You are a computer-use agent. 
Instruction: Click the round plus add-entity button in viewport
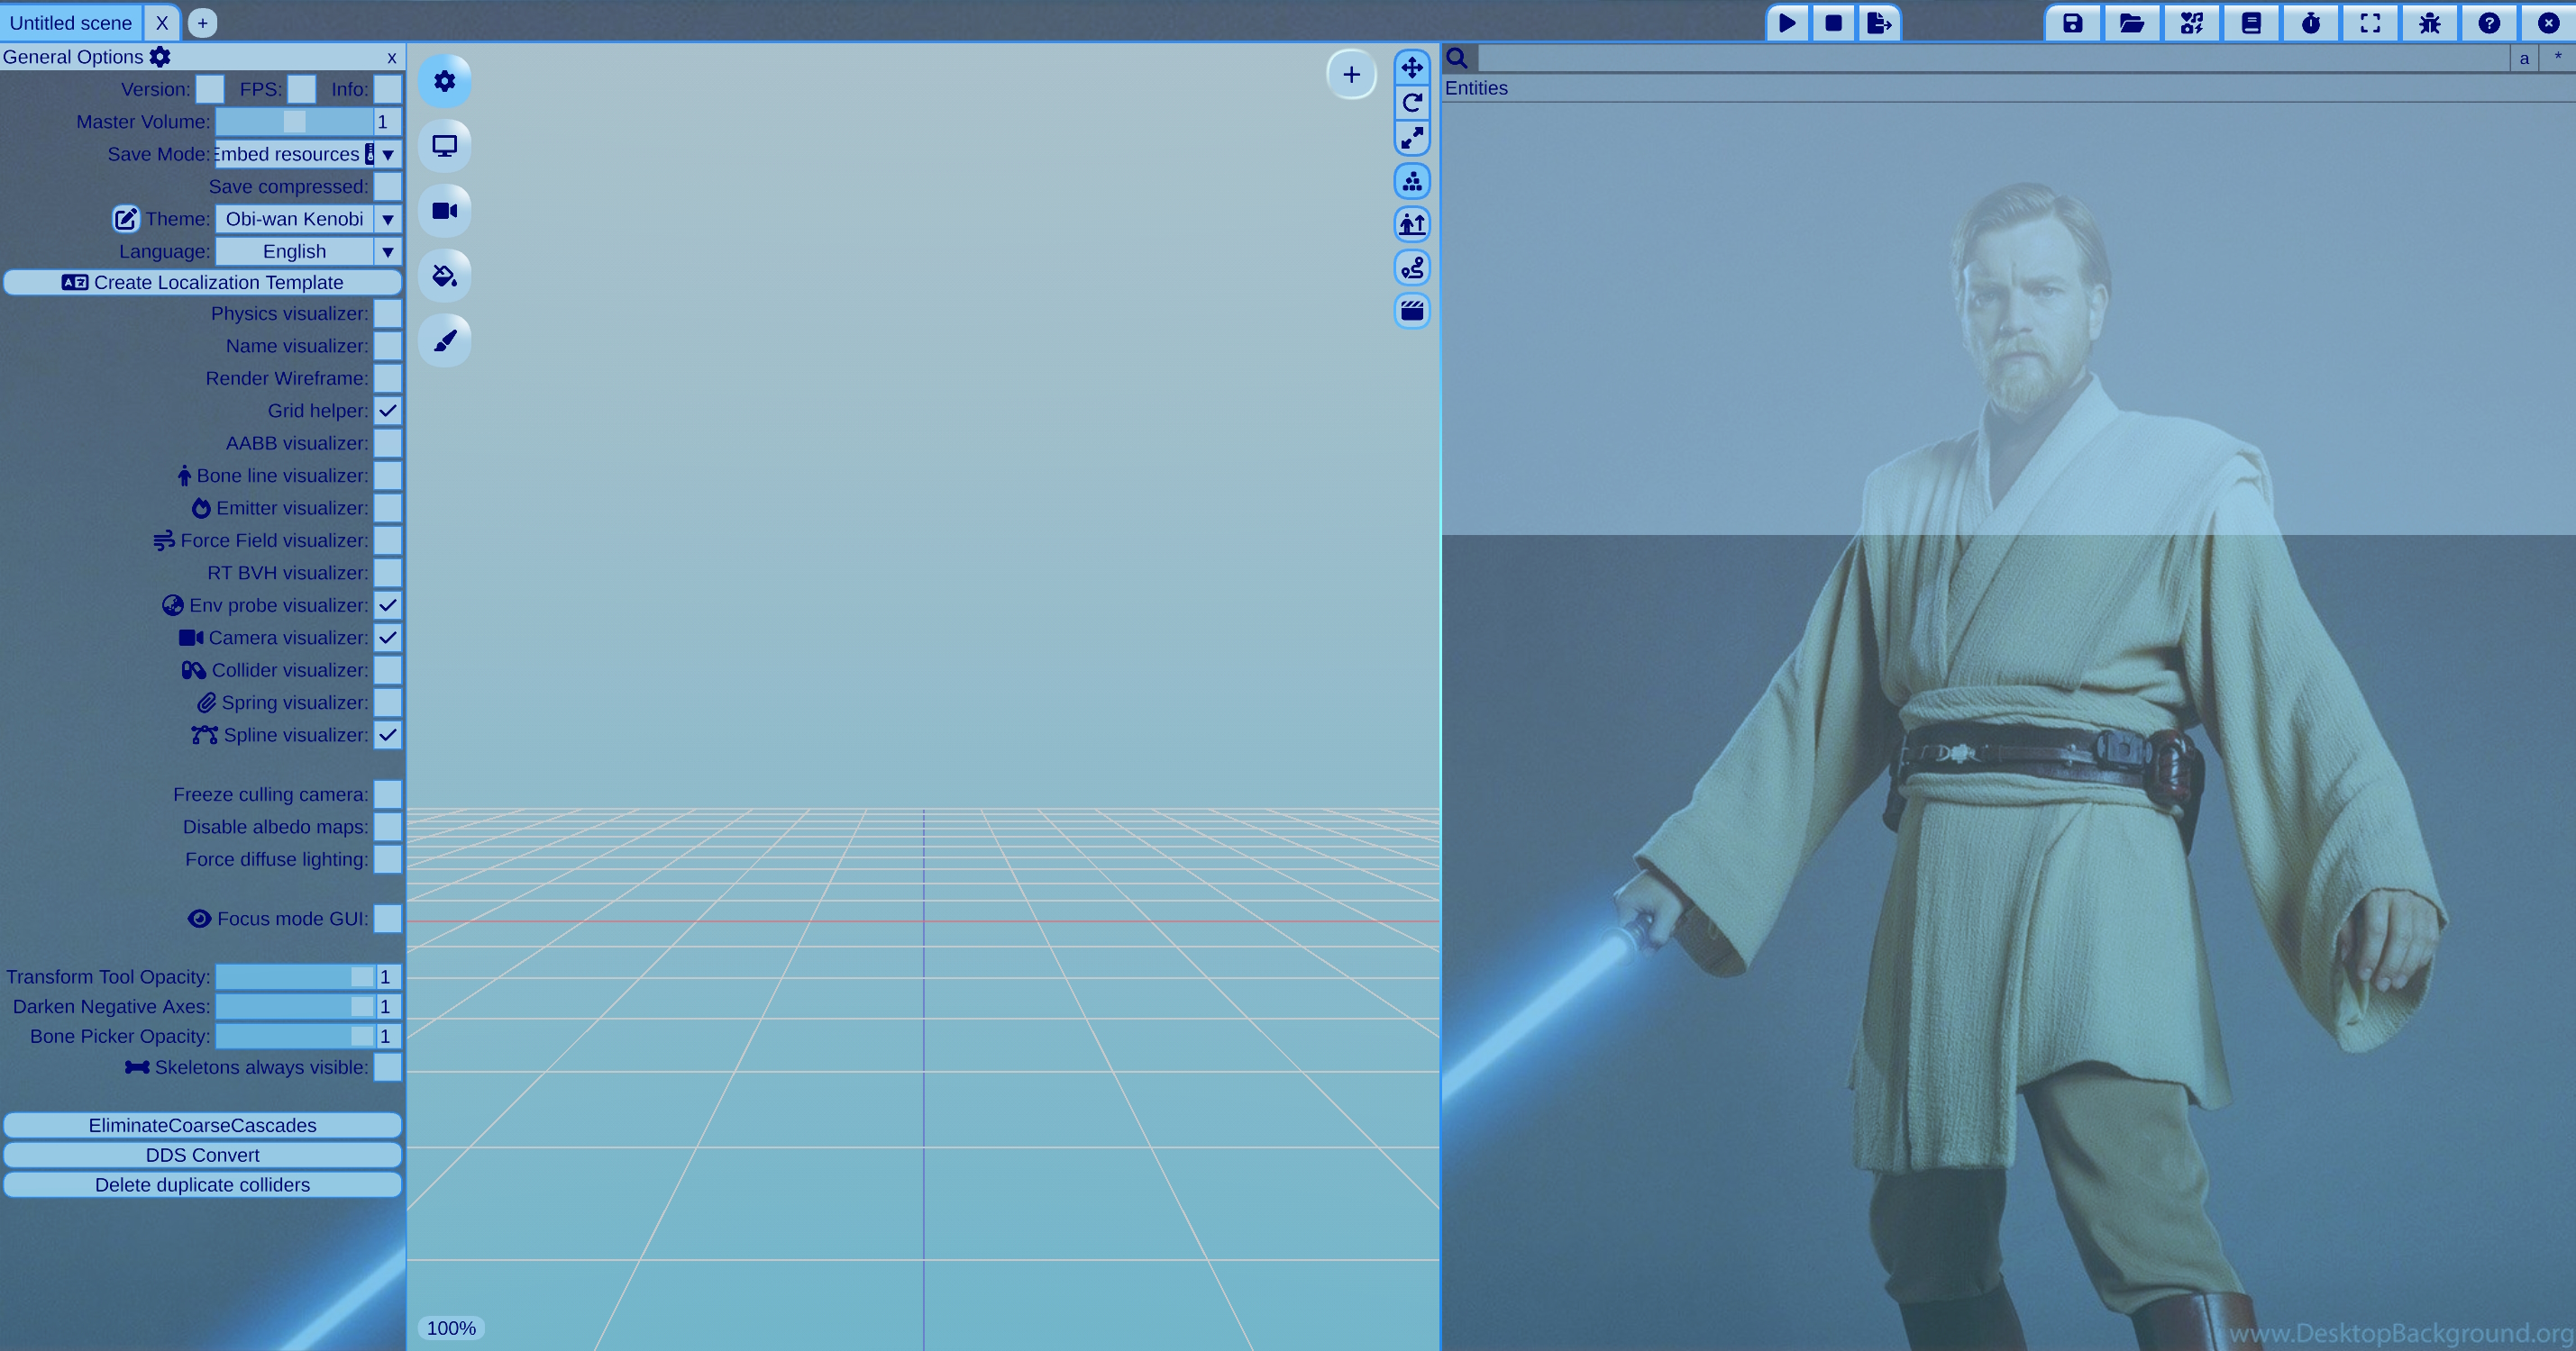1351,74
